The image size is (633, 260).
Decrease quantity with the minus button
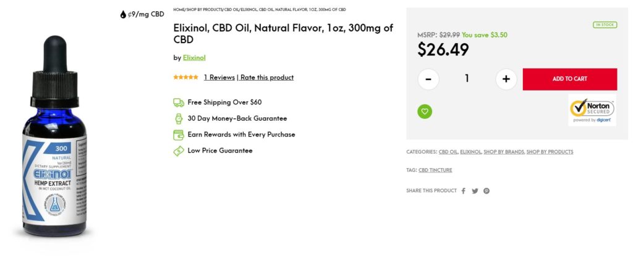pos(428,79)
